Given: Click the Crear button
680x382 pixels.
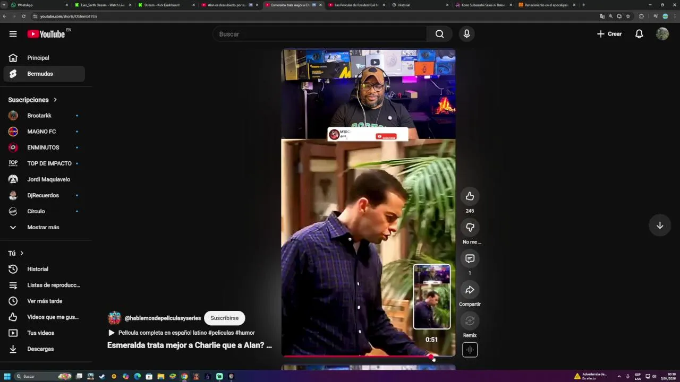Looking at the screenshot, I should click(609, 34).
